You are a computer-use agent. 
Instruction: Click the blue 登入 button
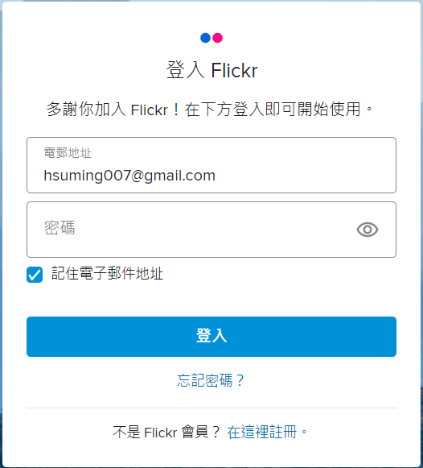pyautogui.click(x=211, y=337)
